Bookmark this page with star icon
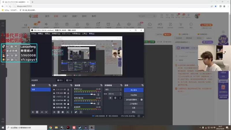The height and width of the screenshot is (130, 231). click(x=215, y=6)
